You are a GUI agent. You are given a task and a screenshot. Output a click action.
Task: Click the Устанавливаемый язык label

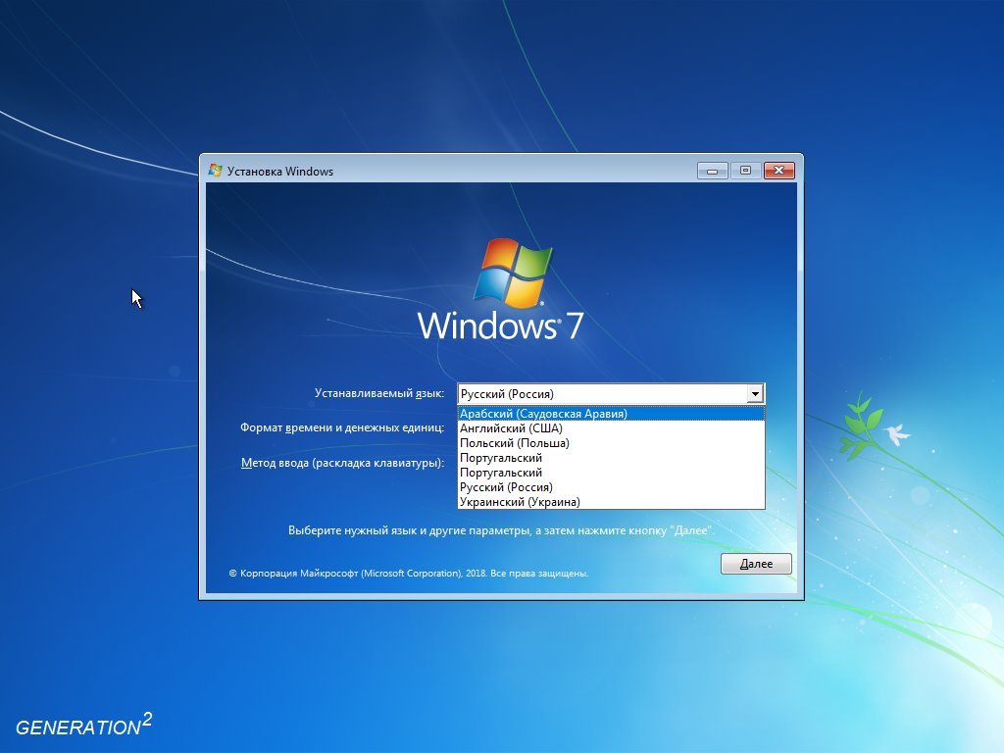(x=379, y=393)
